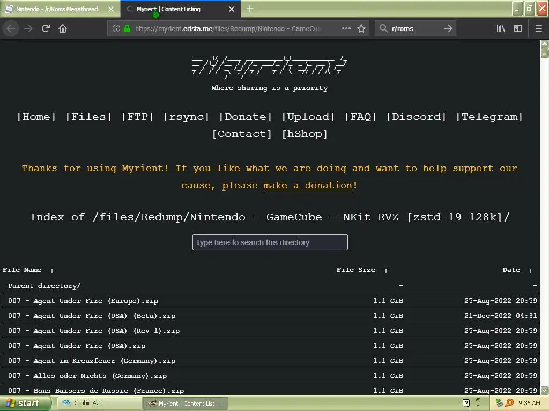Download 007 - Agent Under Fire (USA) (Rev 1).zip
Image resolution: width=549 pixels, height=411 pixels.
click(x=94, y=331)
